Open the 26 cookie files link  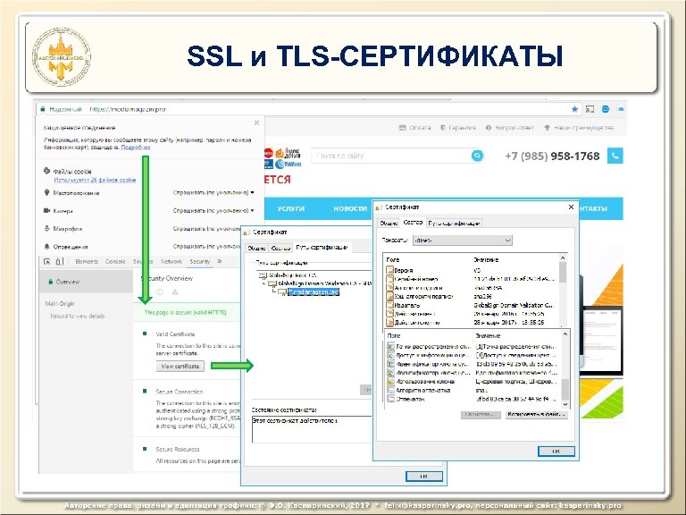(95, 180)
